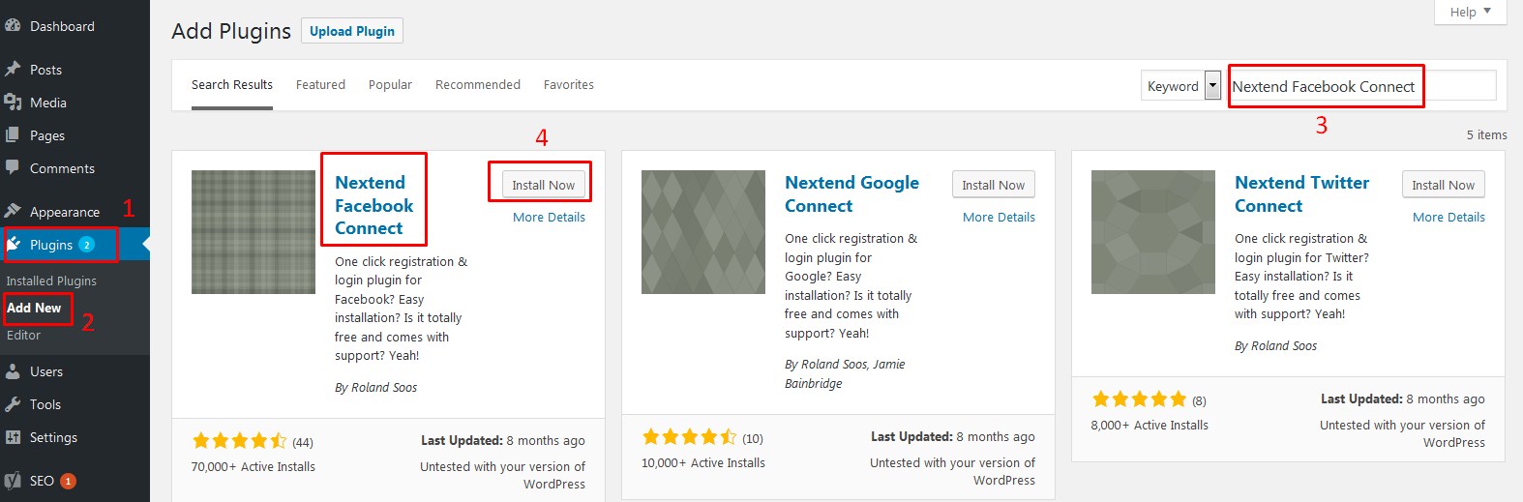
Task: Click the Users person icon
Action: pos(13,371)
